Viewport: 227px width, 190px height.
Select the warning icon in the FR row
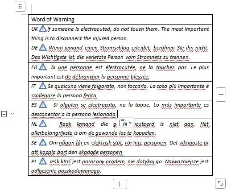click(43, 67)
